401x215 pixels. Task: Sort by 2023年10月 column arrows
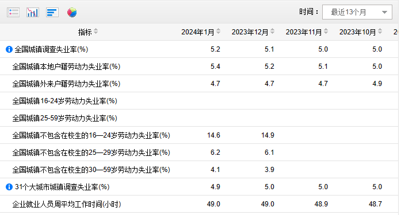coord(380,32)
